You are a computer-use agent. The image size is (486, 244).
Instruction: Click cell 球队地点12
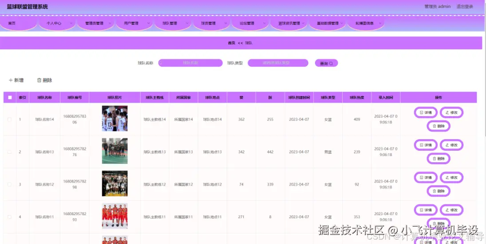212,184
